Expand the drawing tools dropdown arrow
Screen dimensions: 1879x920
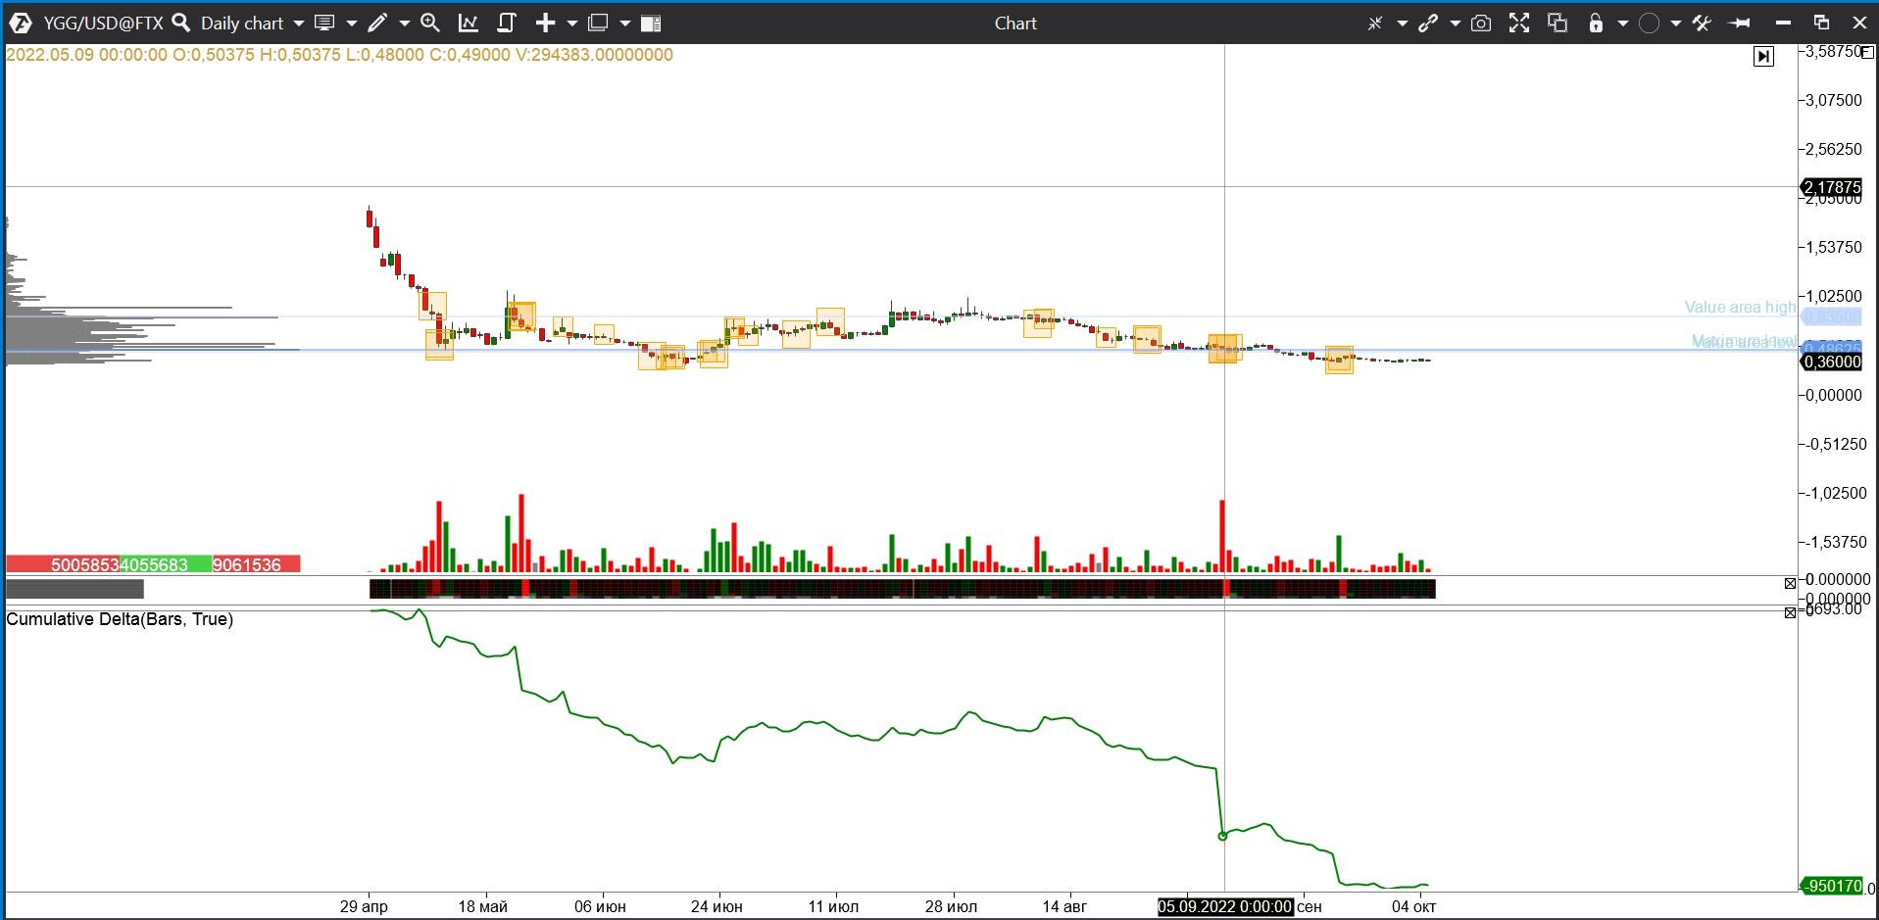[x=404, y=24]
